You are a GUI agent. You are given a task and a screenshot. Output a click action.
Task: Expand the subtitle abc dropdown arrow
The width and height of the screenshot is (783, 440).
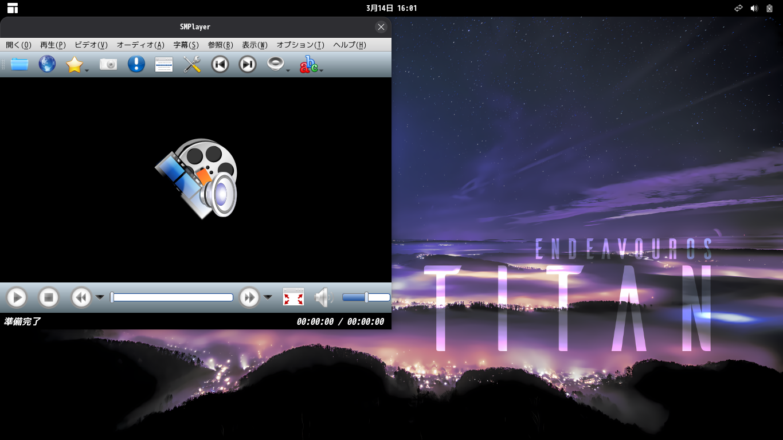pyautogui.click(x=321, y=70)
